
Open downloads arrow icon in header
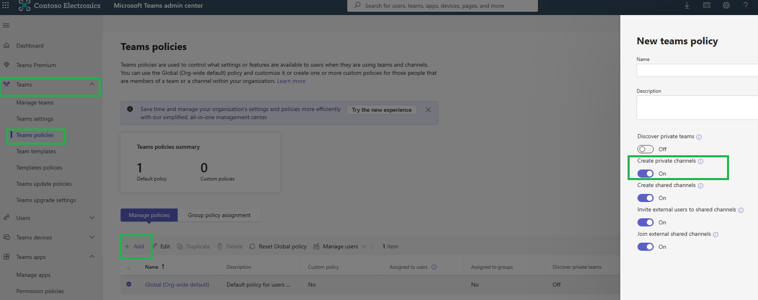click(687, 5)
